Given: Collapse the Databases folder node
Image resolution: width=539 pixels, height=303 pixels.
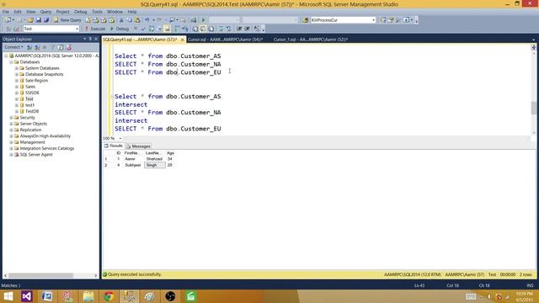Looking at the screenshot, I should pyautogui.click(x=11, y=61).
